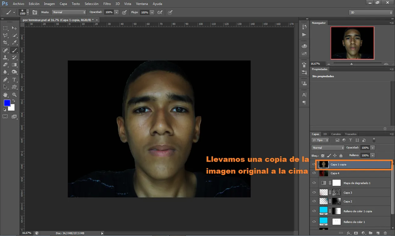Toggle visibility of Relleno de color 1
The width and height of the screenshot is (395, 236).
314,222
